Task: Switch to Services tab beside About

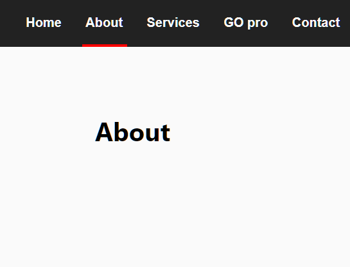Action: [x=173, y=22]
